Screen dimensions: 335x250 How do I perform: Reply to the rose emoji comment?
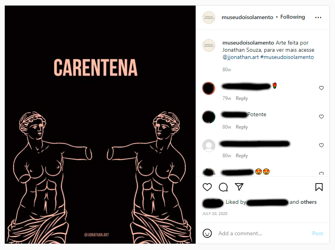pyautogui.click(x=242, y=98)
